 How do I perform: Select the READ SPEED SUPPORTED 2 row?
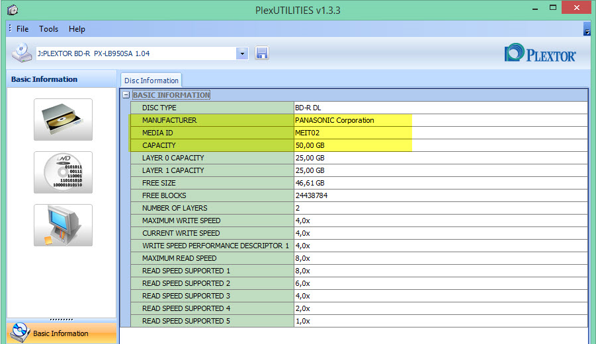coord(359,283)
